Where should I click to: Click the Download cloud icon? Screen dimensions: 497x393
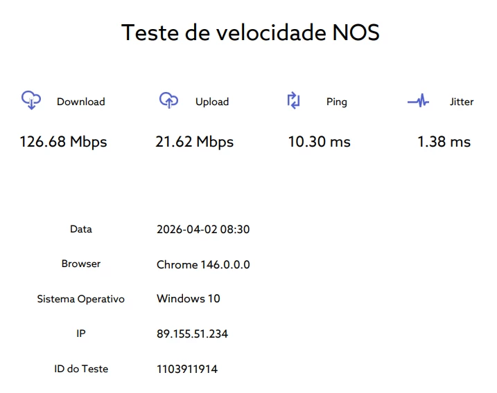31,100
